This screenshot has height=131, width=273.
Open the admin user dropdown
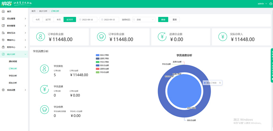point(262,4)
